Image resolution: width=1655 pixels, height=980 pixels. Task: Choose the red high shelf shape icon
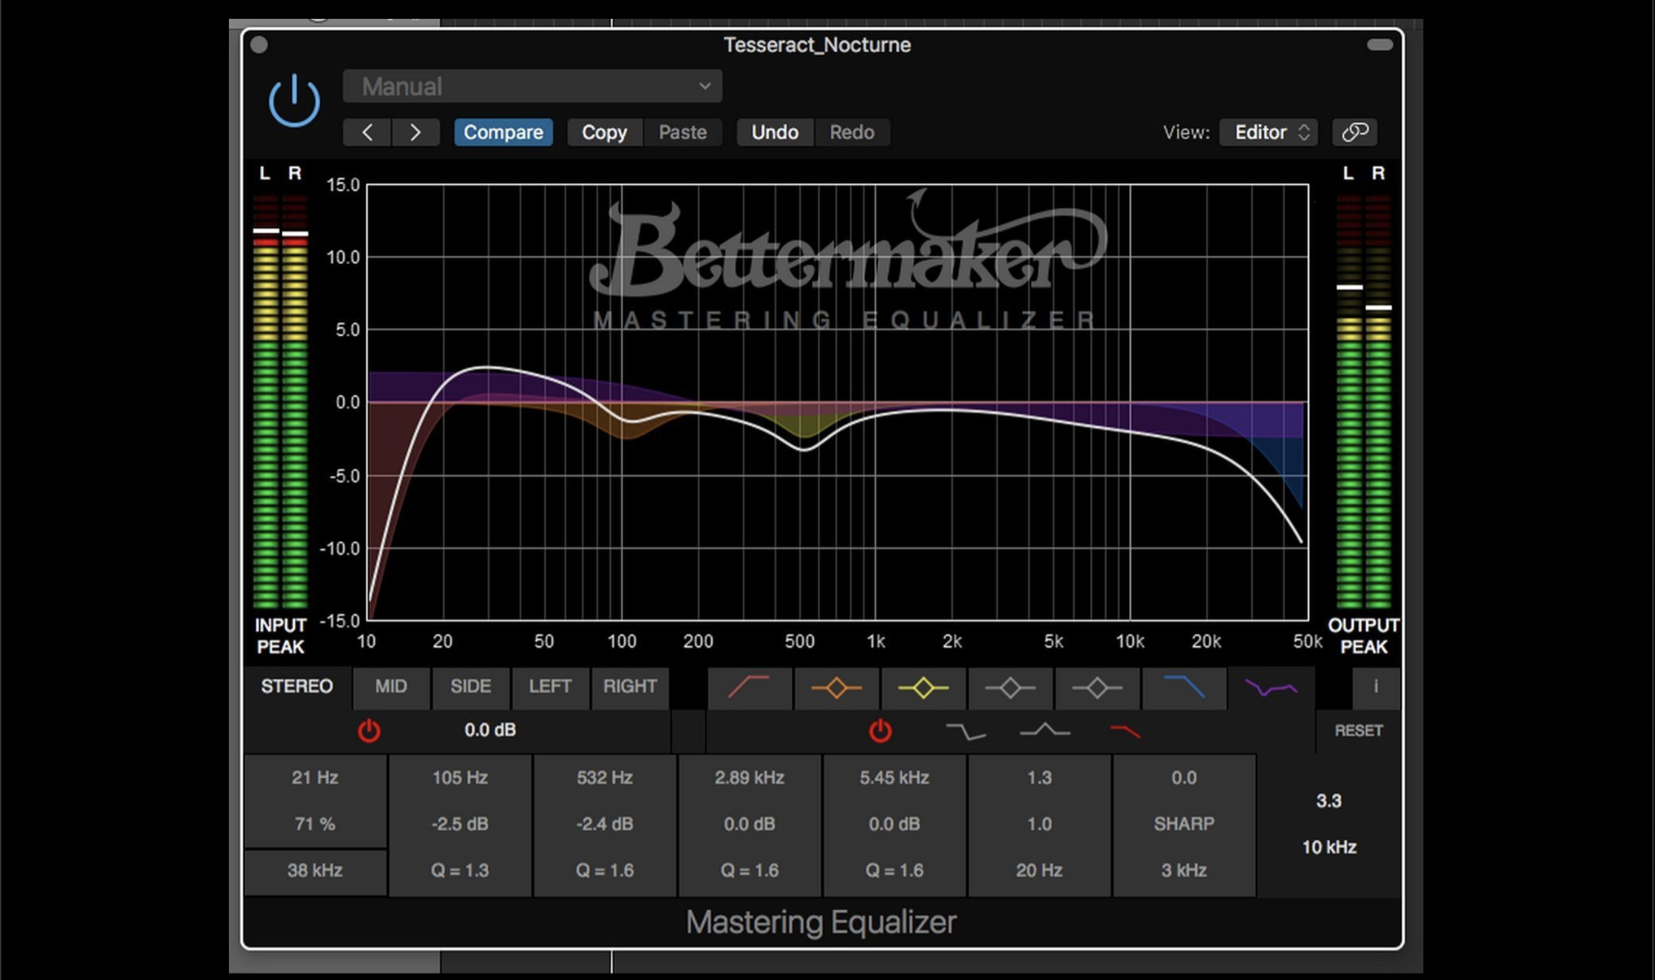point(1124,731)
